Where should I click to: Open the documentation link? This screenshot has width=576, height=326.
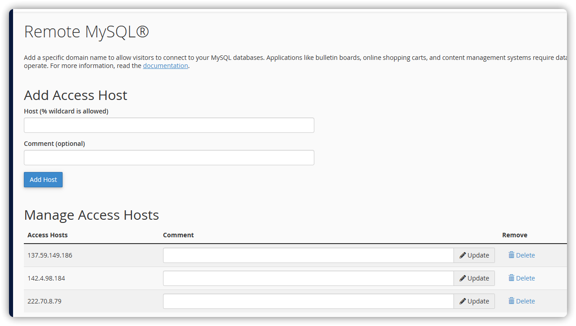point(165,66)
